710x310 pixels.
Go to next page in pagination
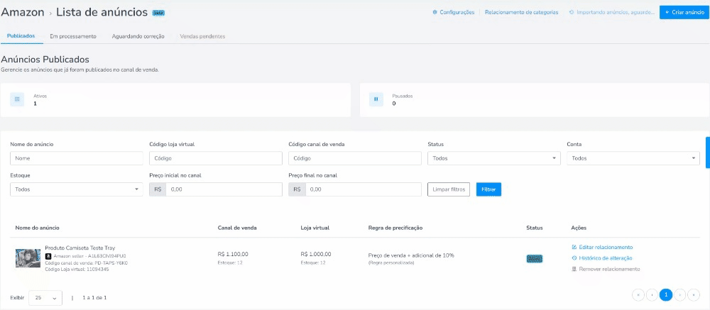click(x=679, y=295)
